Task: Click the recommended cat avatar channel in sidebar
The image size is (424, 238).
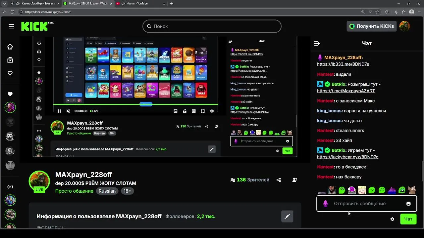Action: click(x=10, y=137)
